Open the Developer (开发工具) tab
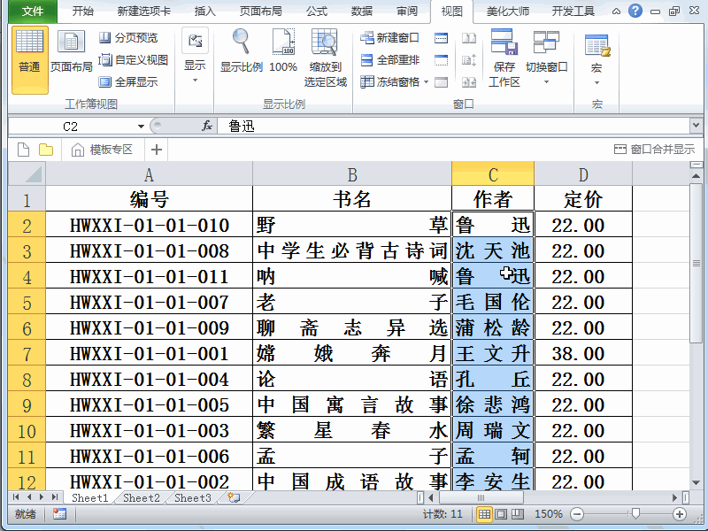 tap(573, 11)
